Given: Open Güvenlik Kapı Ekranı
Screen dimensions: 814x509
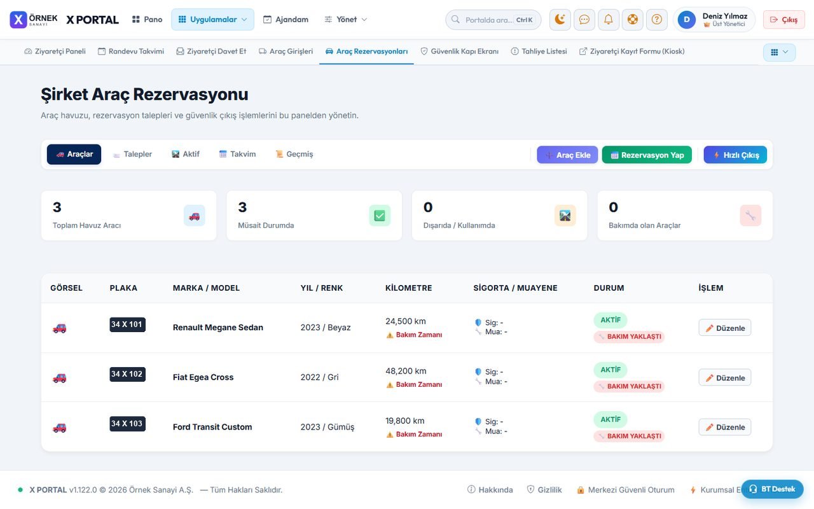Looking at the screenshot, I should tap(459, 52).
